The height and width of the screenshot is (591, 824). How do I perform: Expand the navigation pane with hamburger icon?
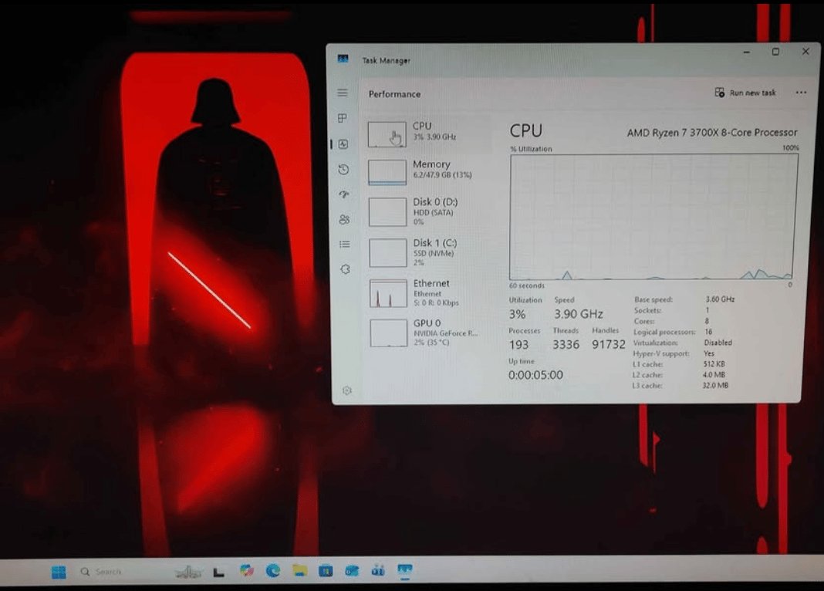[x=343, y=93]
